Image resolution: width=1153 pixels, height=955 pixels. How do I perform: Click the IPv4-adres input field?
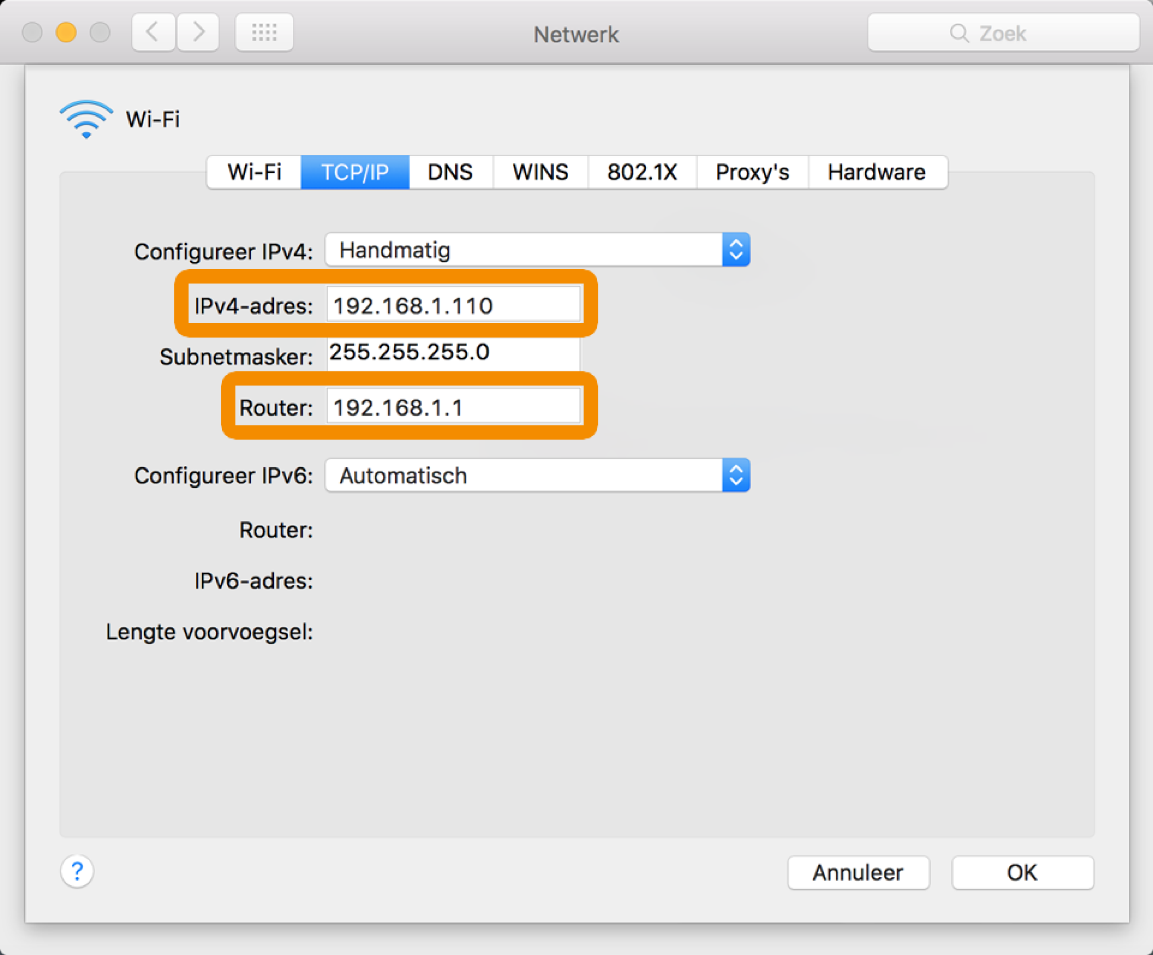tap(453, 305)
